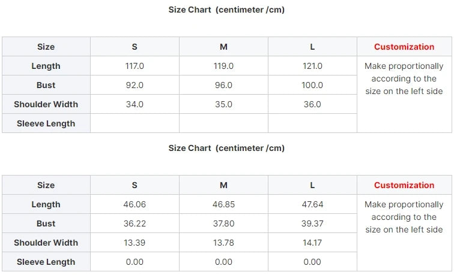Select the M column header in top table
454x275 pixels.
click(223, 47)
